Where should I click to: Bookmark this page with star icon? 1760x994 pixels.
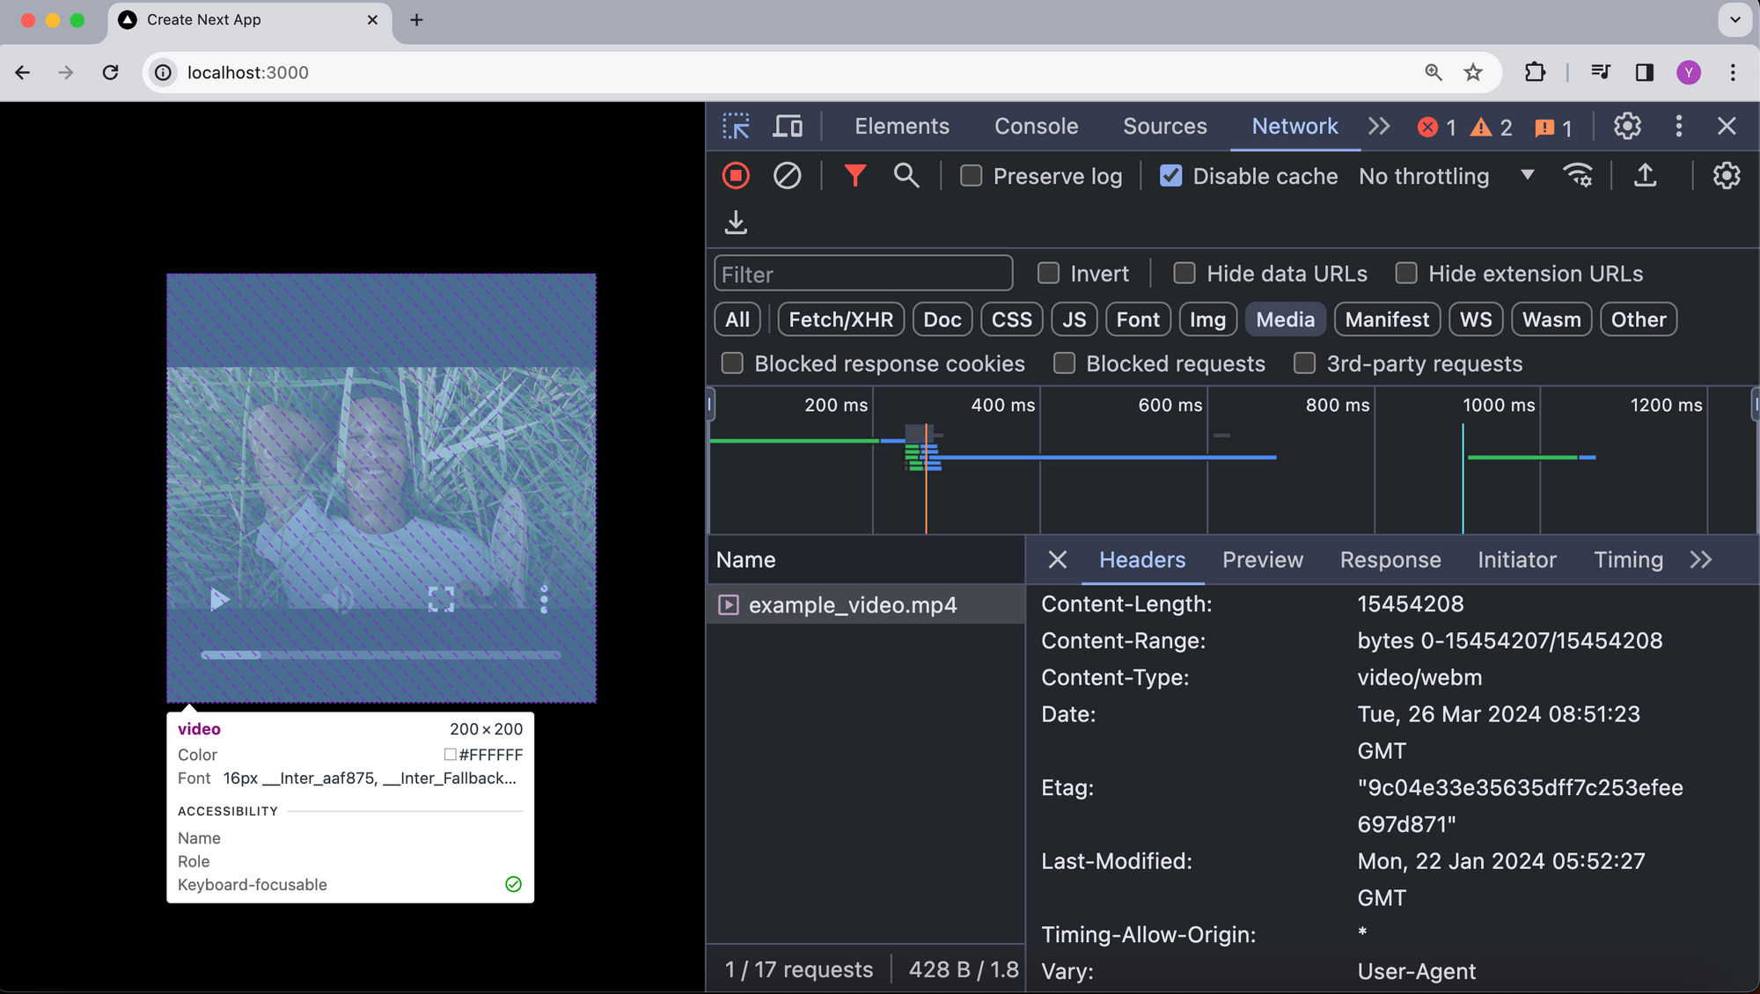click(1473, 72)
